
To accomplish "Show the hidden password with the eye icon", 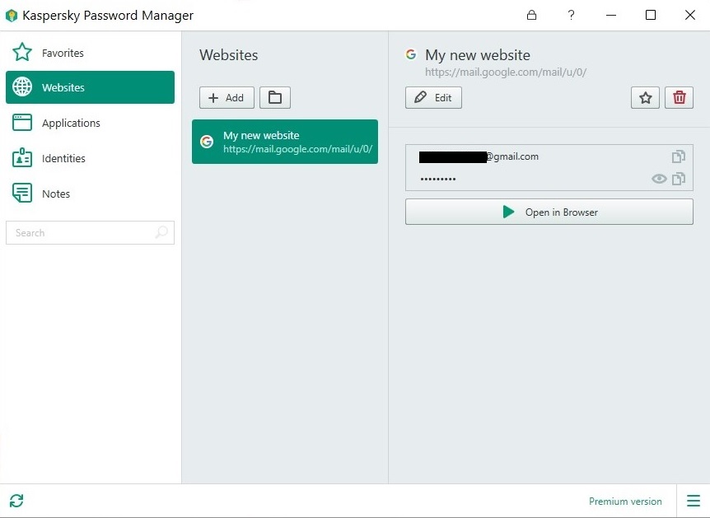I will point(659,179).
